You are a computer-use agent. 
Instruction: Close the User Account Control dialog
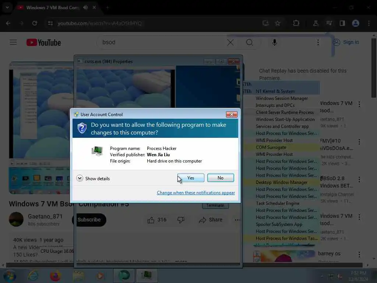coord(232,114)
